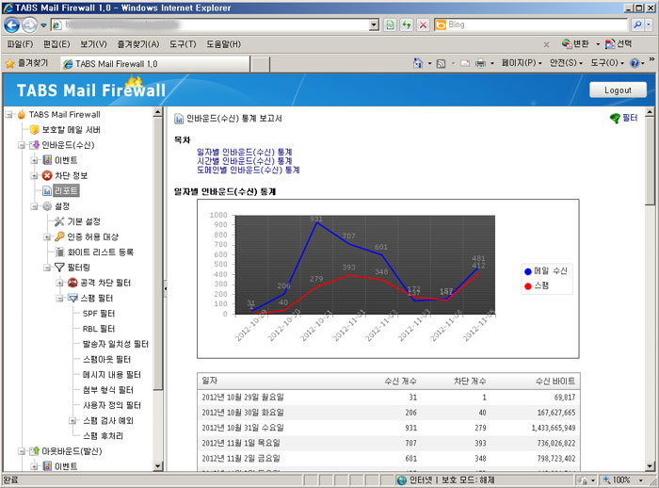659x488 pixels.
Task: Follow the 일자별 인바운드(수신) 통계 link
Action: point(244,152)
